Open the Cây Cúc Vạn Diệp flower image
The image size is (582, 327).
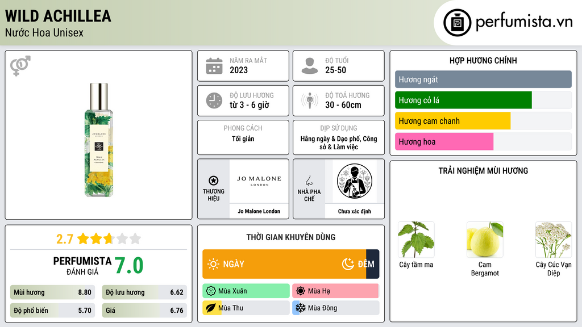point(554,240)
